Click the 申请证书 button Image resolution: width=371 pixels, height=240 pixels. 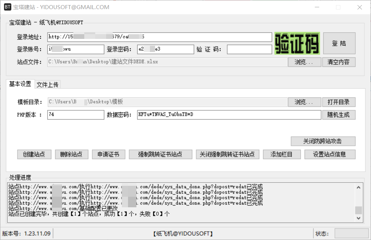pos(108,155)
